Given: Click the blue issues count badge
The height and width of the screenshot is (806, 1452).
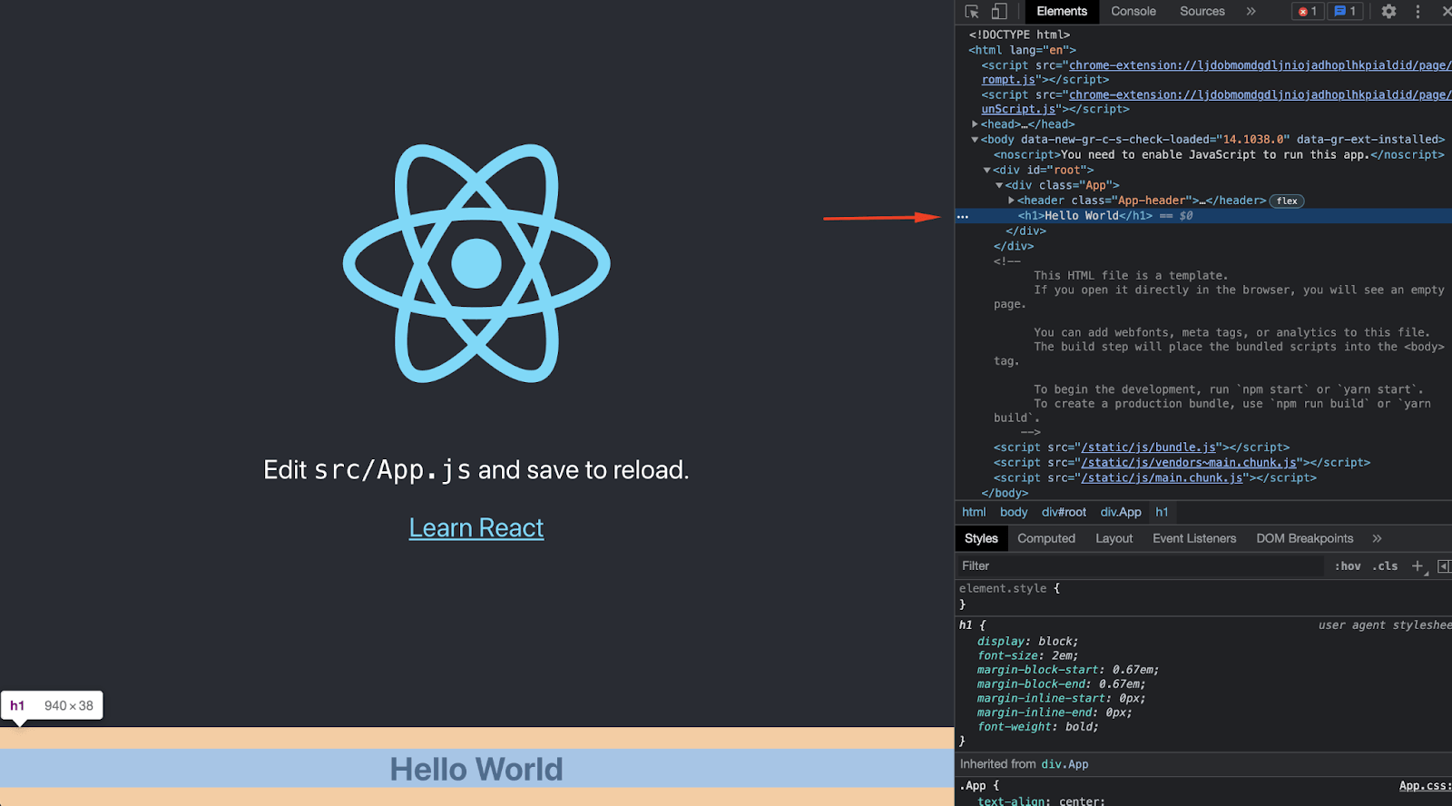Looking at the screenshot, I should [x=1345, y=12].
